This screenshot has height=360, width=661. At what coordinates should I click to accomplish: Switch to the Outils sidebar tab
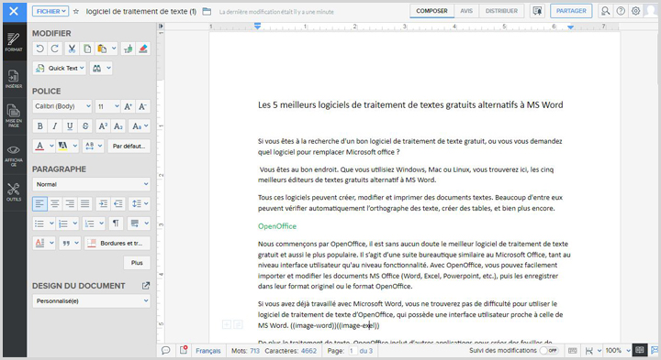click(x=14, y=191)
